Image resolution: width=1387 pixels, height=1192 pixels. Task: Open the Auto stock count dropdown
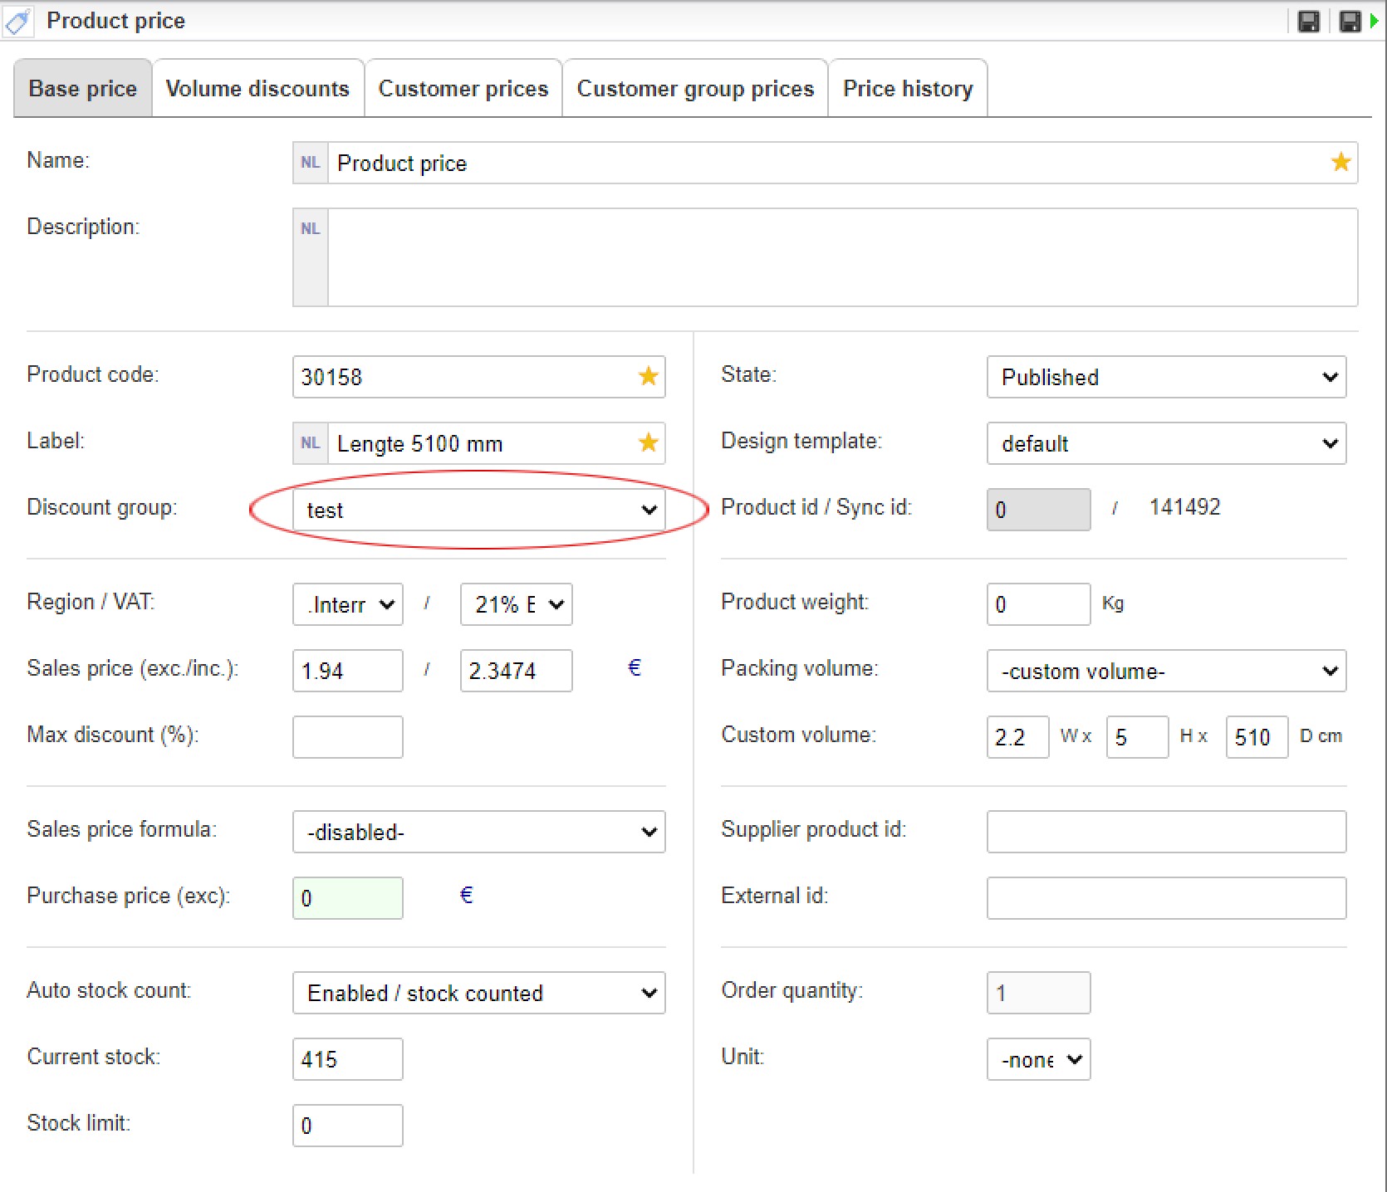(x=478, y=993)
